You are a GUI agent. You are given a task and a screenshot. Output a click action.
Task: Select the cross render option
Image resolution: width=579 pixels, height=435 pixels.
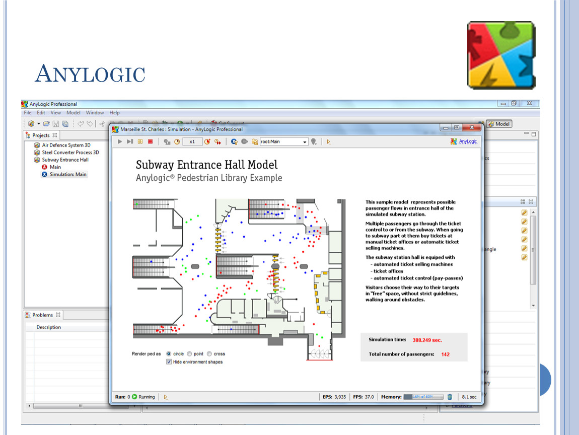coord(209,354)
